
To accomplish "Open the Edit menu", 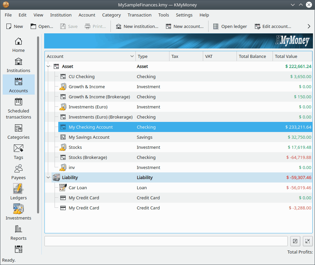I will pos(23,15).
